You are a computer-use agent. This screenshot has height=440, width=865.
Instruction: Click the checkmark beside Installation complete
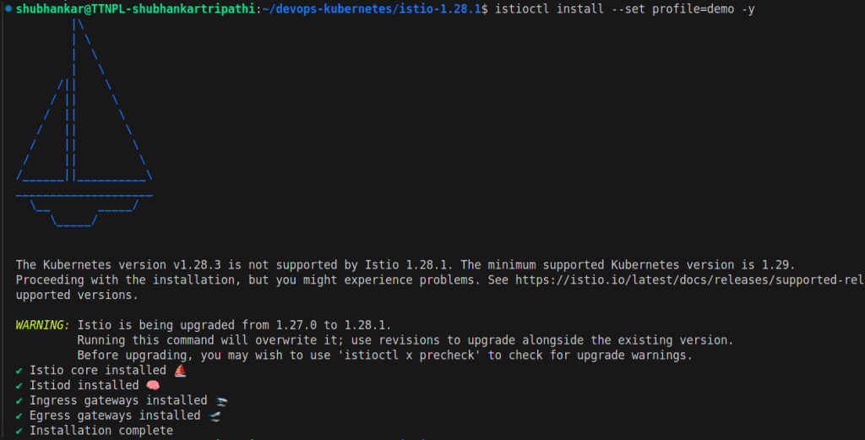tap(19, 431)
